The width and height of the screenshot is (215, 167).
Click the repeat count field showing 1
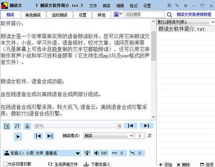(140, 136)
